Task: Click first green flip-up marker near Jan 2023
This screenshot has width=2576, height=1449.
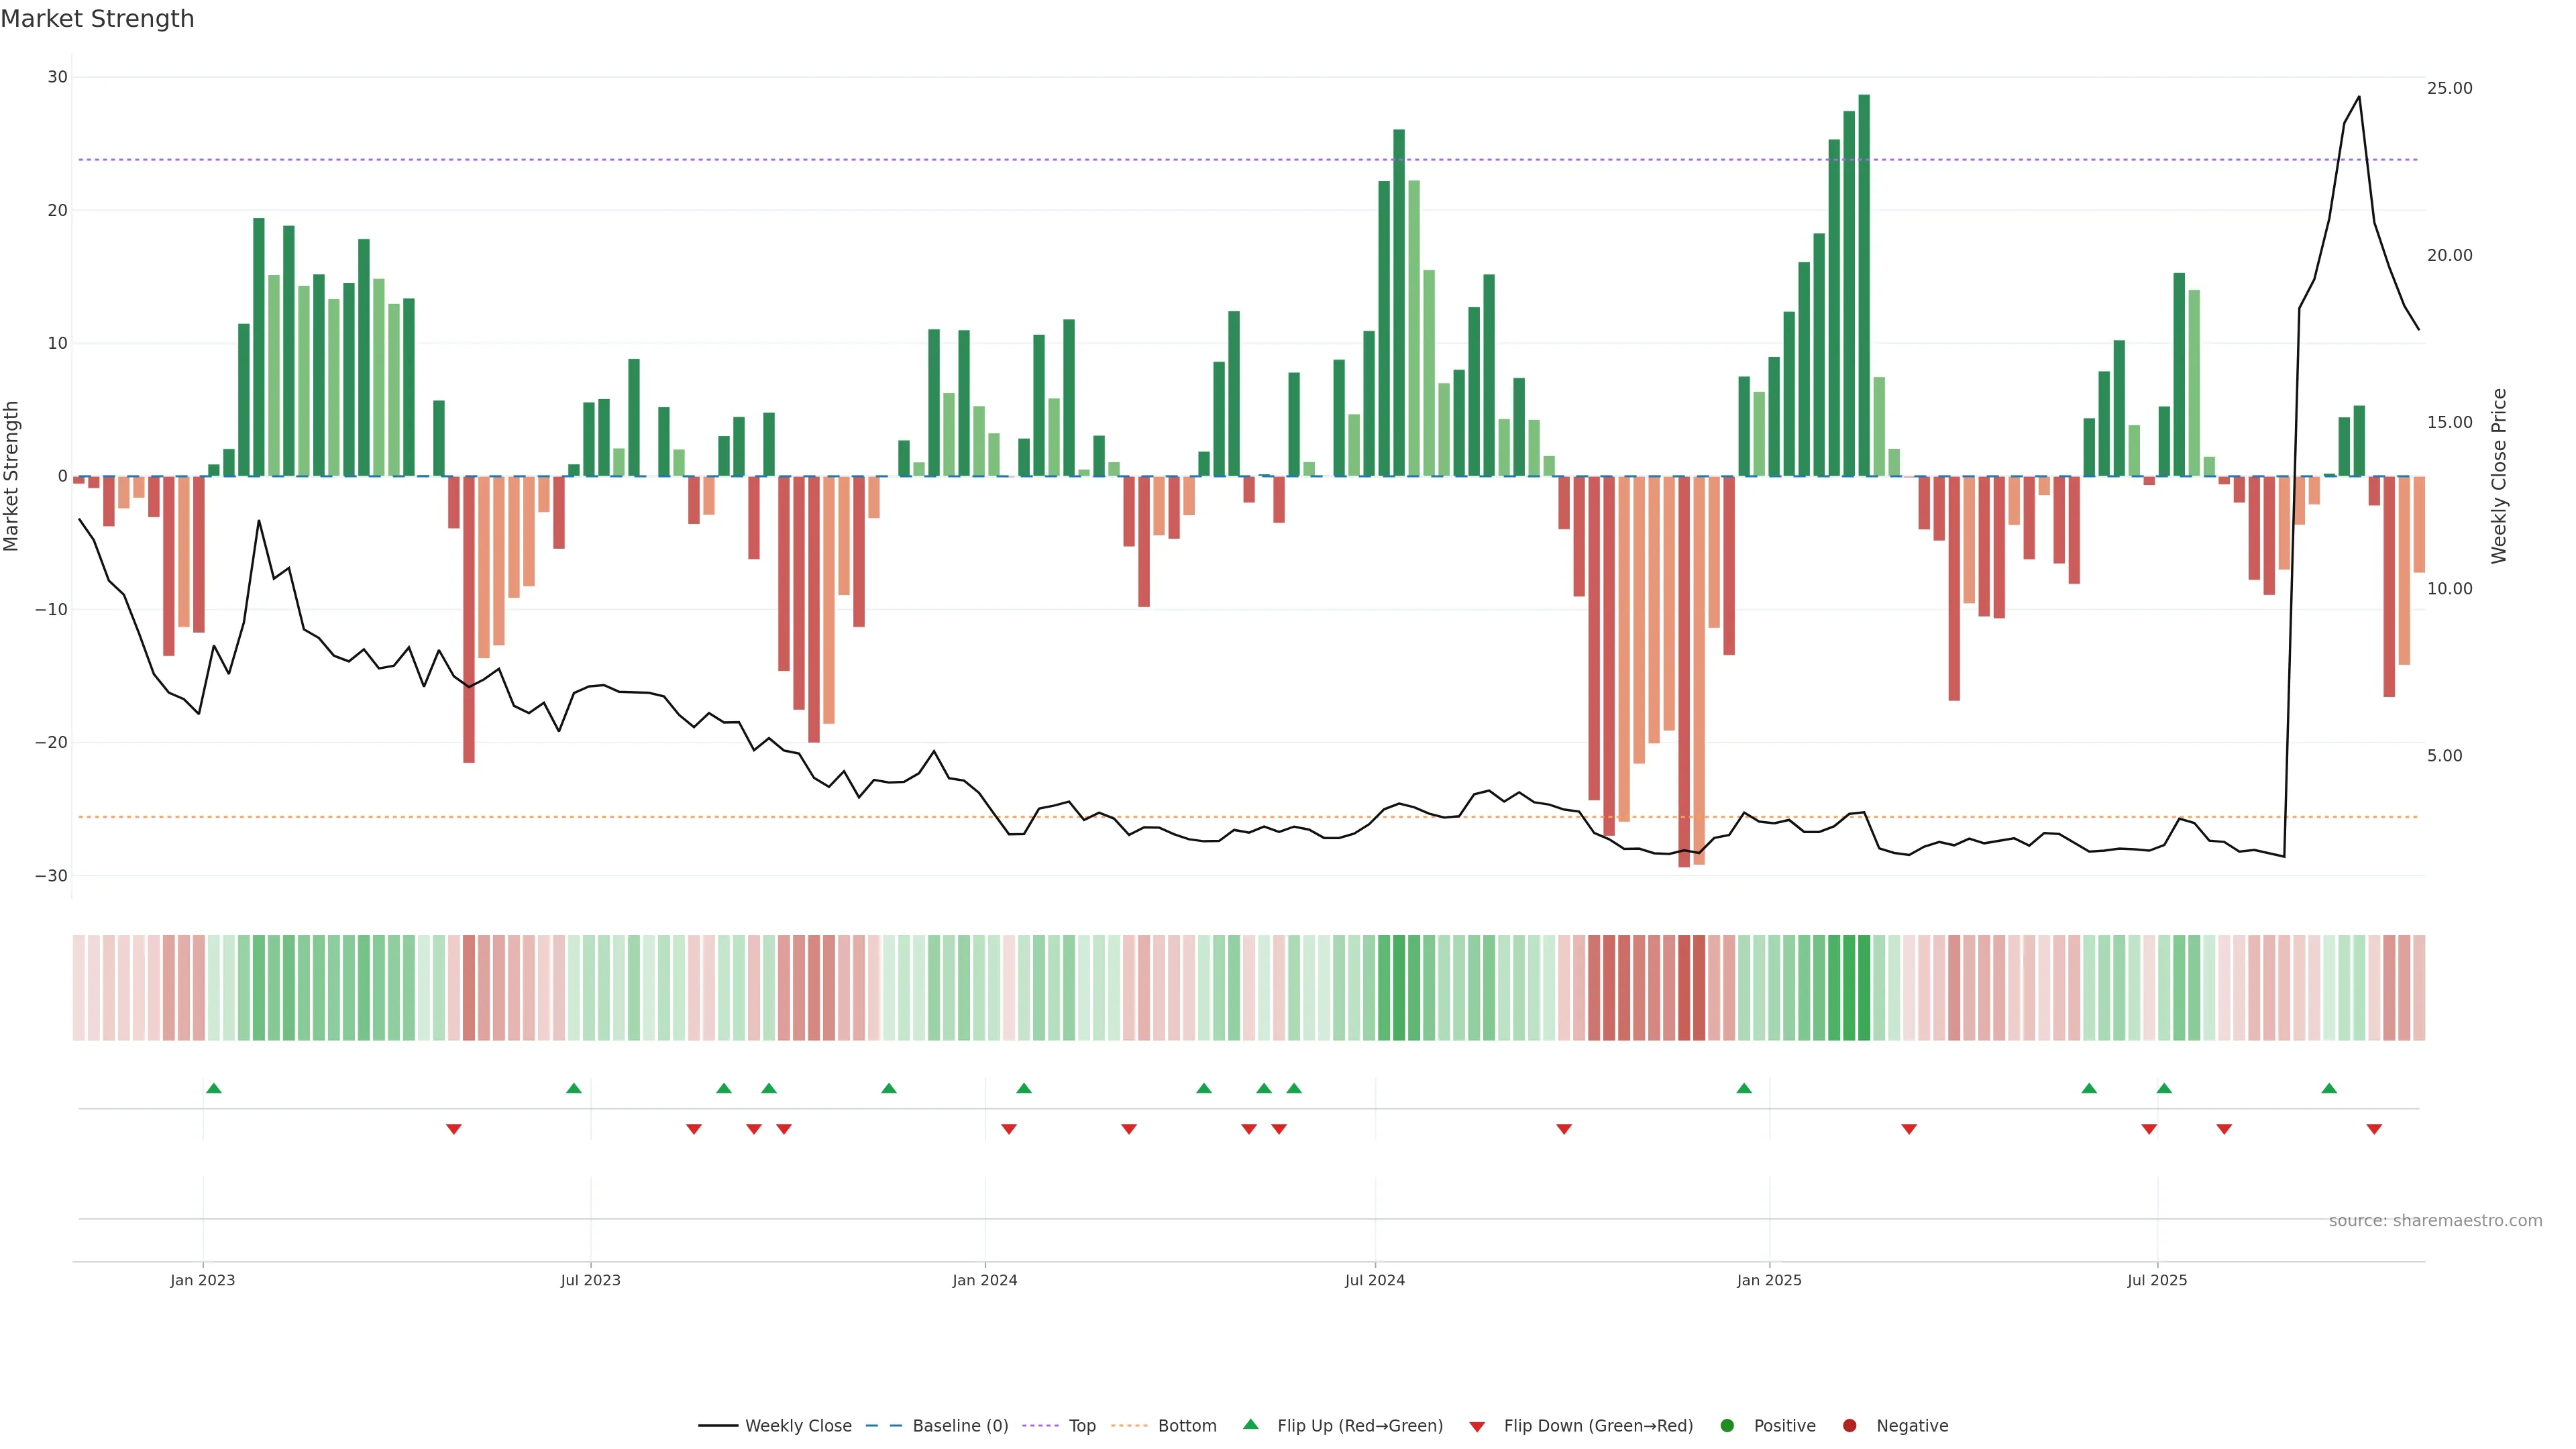Action: tap(213, 1088)
